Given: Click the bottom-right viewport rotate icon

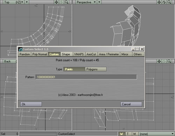Looking at the screenshot, I should click(x=164, y=61).
